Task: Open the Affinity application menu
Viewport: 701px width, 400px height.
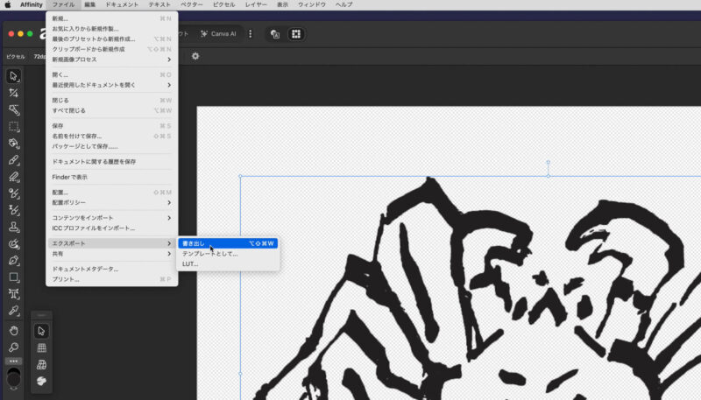Action: [x=32, y=4]
